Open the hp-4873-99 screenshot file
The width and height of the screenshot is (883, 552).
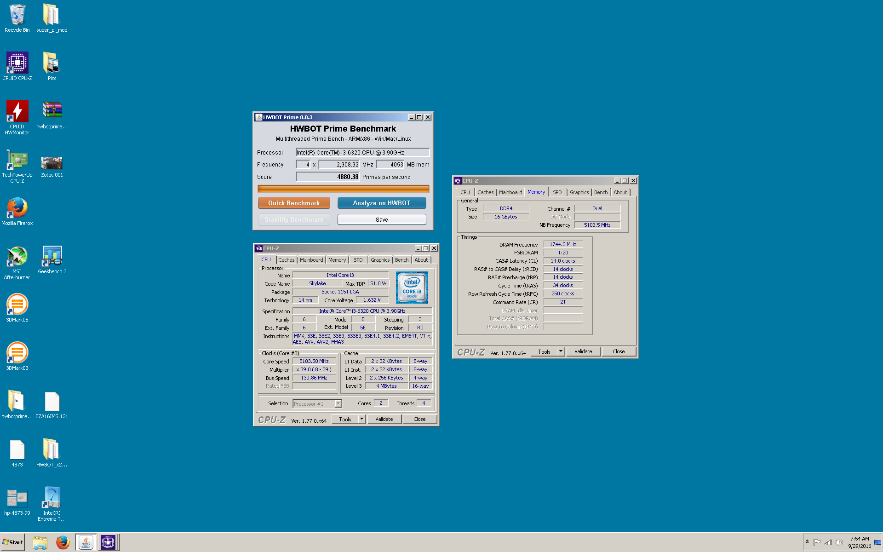17,501
